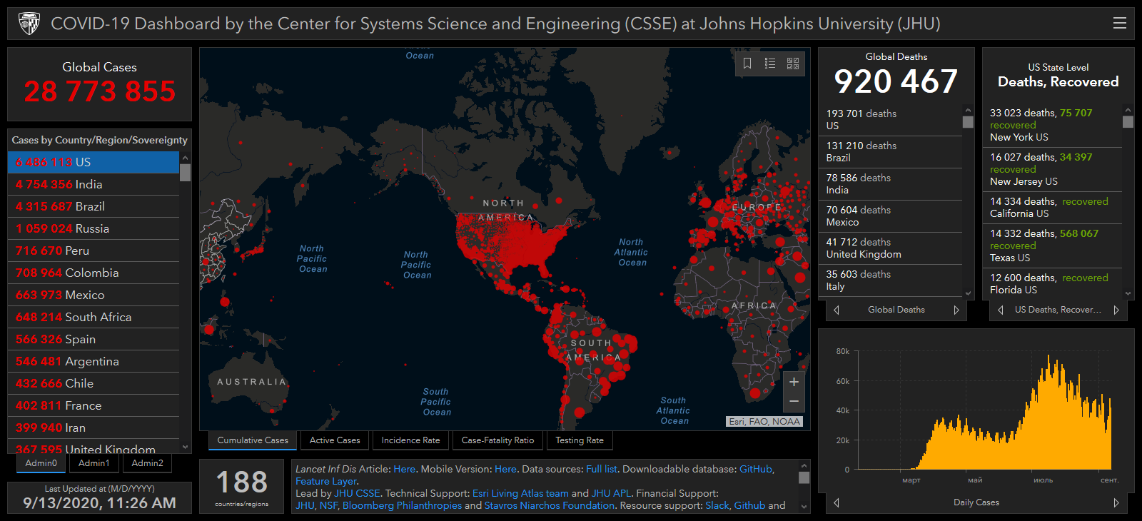The height and width of the screenshot is (521, 1142).
Task: Open the map bookmarks icon
Action: (x=747, y=64)
